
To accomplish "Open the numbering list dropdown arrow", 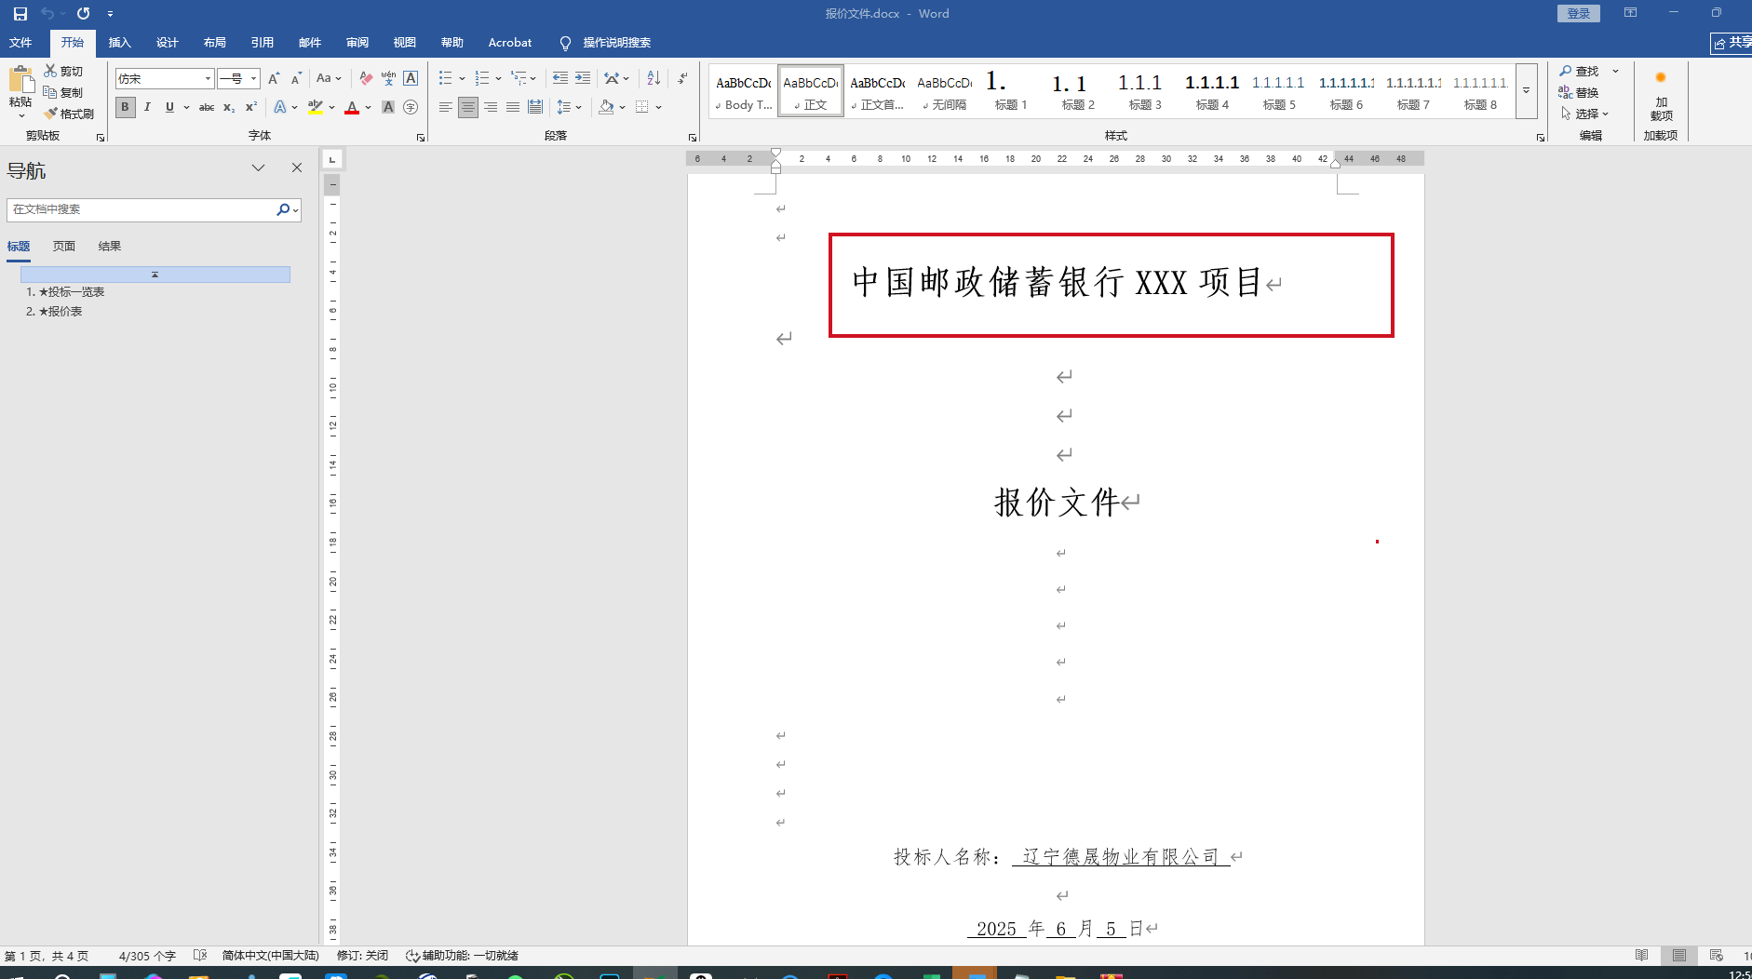I will (499, 79).
